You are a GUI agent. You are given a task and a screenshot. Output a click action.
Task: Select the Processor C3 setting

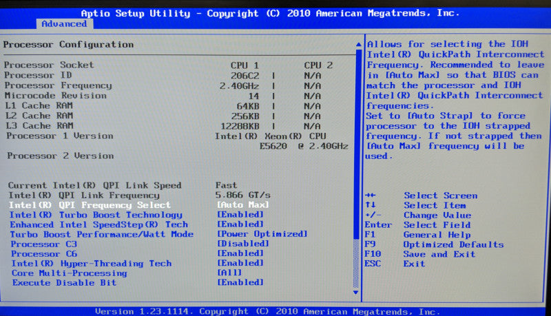point(44,244)
